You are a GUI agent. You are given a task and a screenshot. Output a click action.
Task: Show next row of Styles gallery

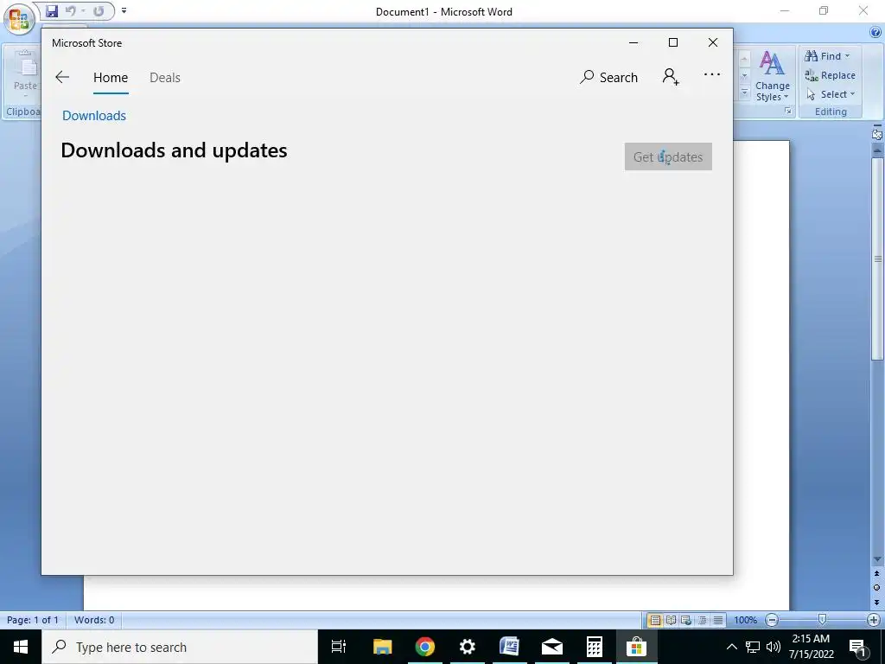744,75
